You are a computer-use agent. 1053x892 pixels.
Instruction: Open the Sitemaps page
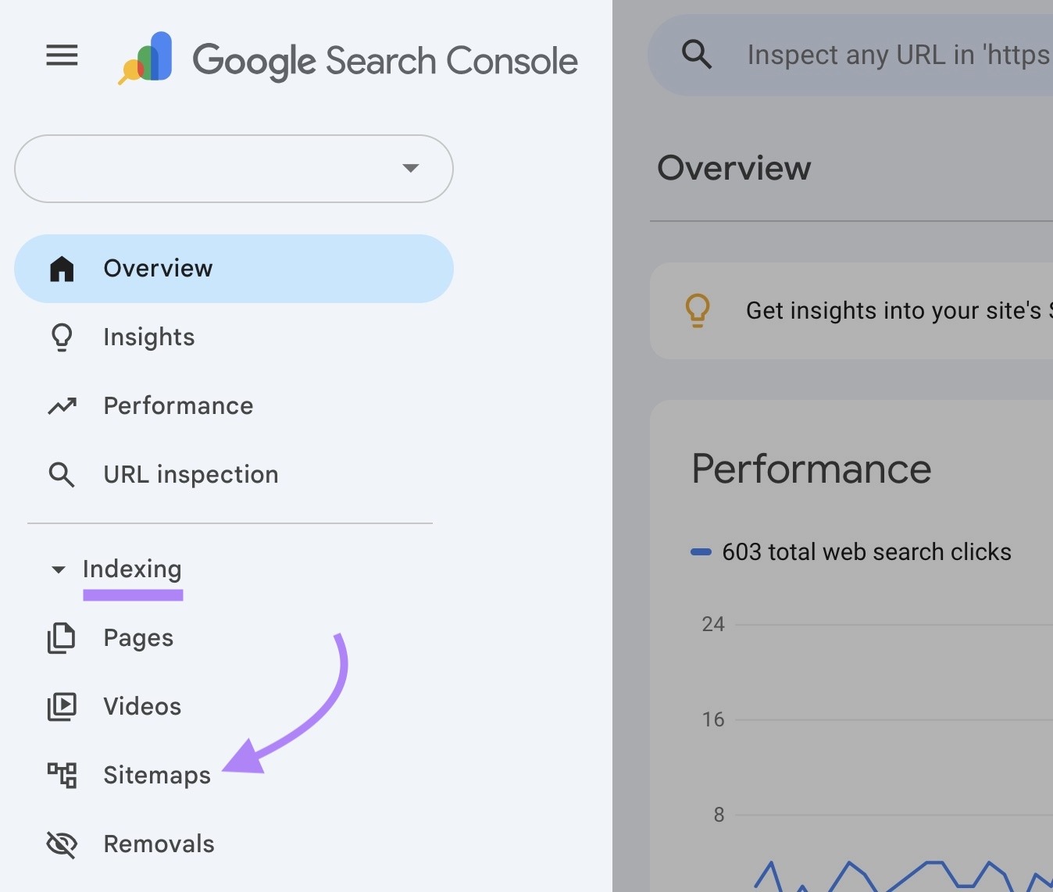click(156, 775)
